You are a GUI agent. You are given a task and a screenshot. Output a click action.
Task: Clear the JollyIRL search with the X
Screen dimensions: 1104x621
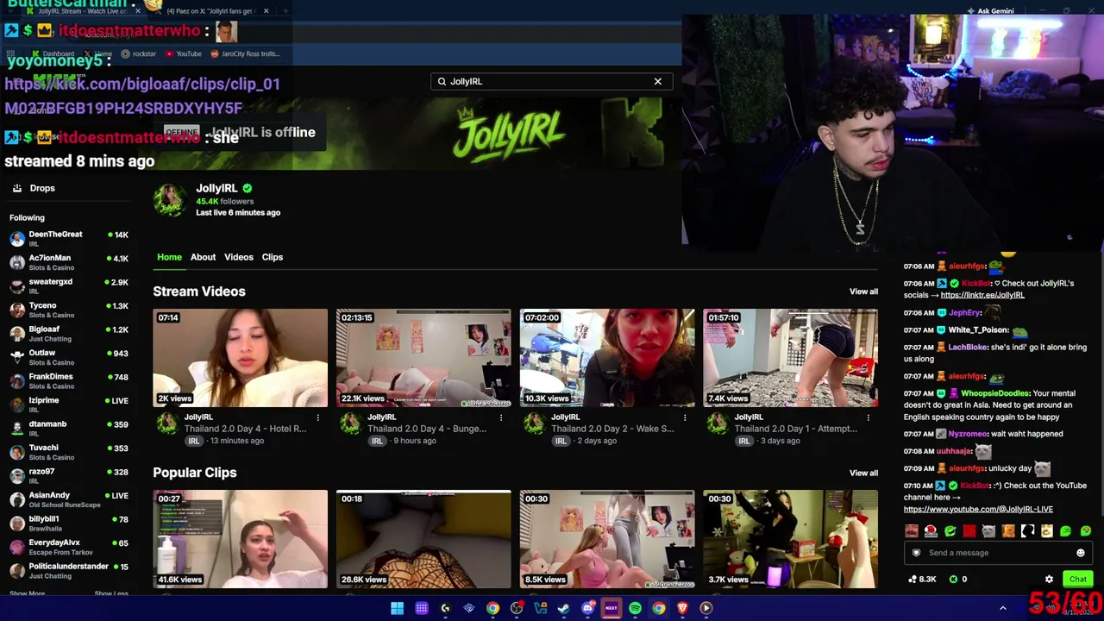(x=657, y=81)
